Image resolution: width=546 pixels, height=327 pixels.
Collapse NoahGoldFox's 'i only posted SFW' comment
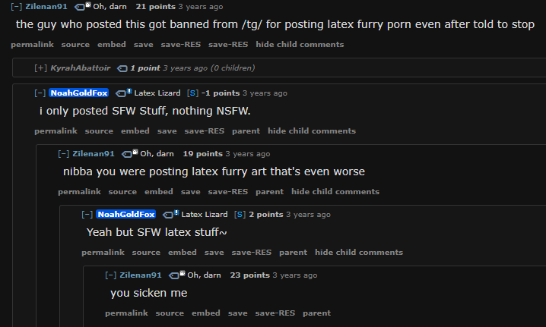pos(40,93)
